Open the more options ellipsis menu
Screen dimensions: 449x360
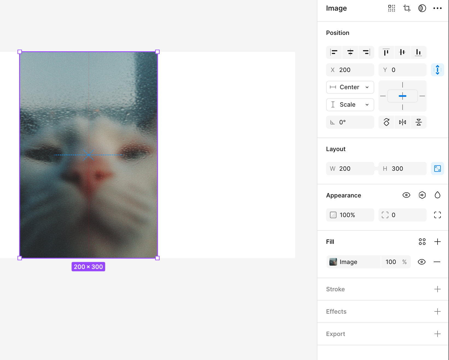click(438, 8)
